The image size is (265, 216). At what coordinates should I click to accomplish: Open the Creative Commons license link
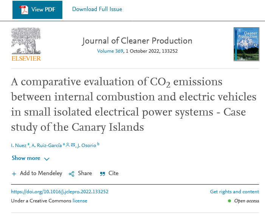click(80, 201)
